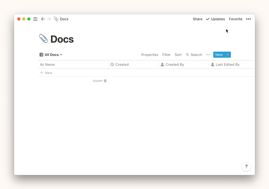Viewport: 269px width, 189px height.
Task: Open the Count calculation menu
Action: coord(100,81)
